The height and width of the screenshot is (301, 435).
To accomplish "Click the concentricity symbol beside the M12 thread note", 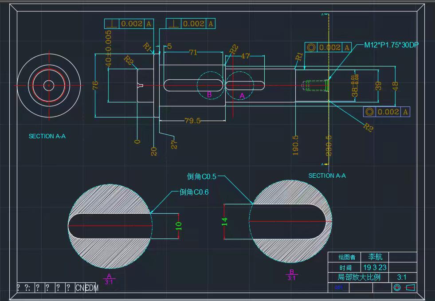I will [x=311, y=47].
